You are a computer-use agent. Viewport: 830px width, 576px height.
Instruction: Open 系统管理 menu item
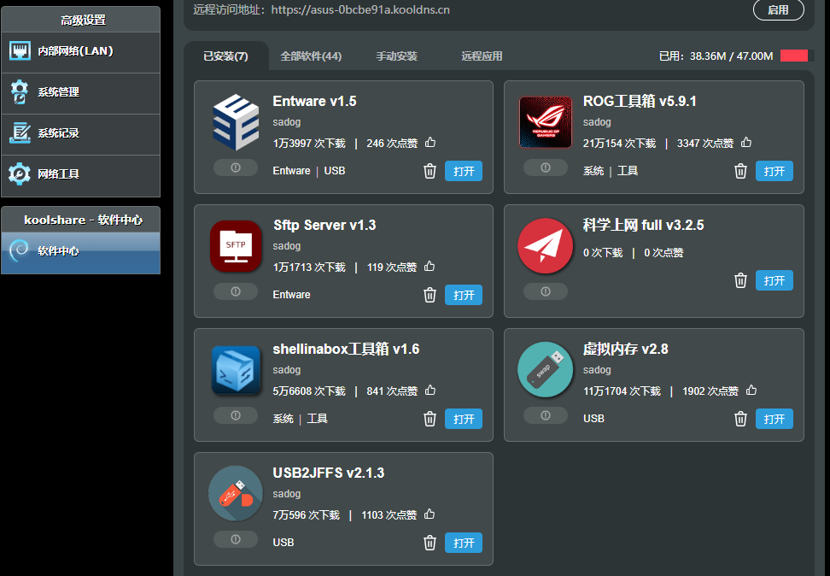coord(80,93)
